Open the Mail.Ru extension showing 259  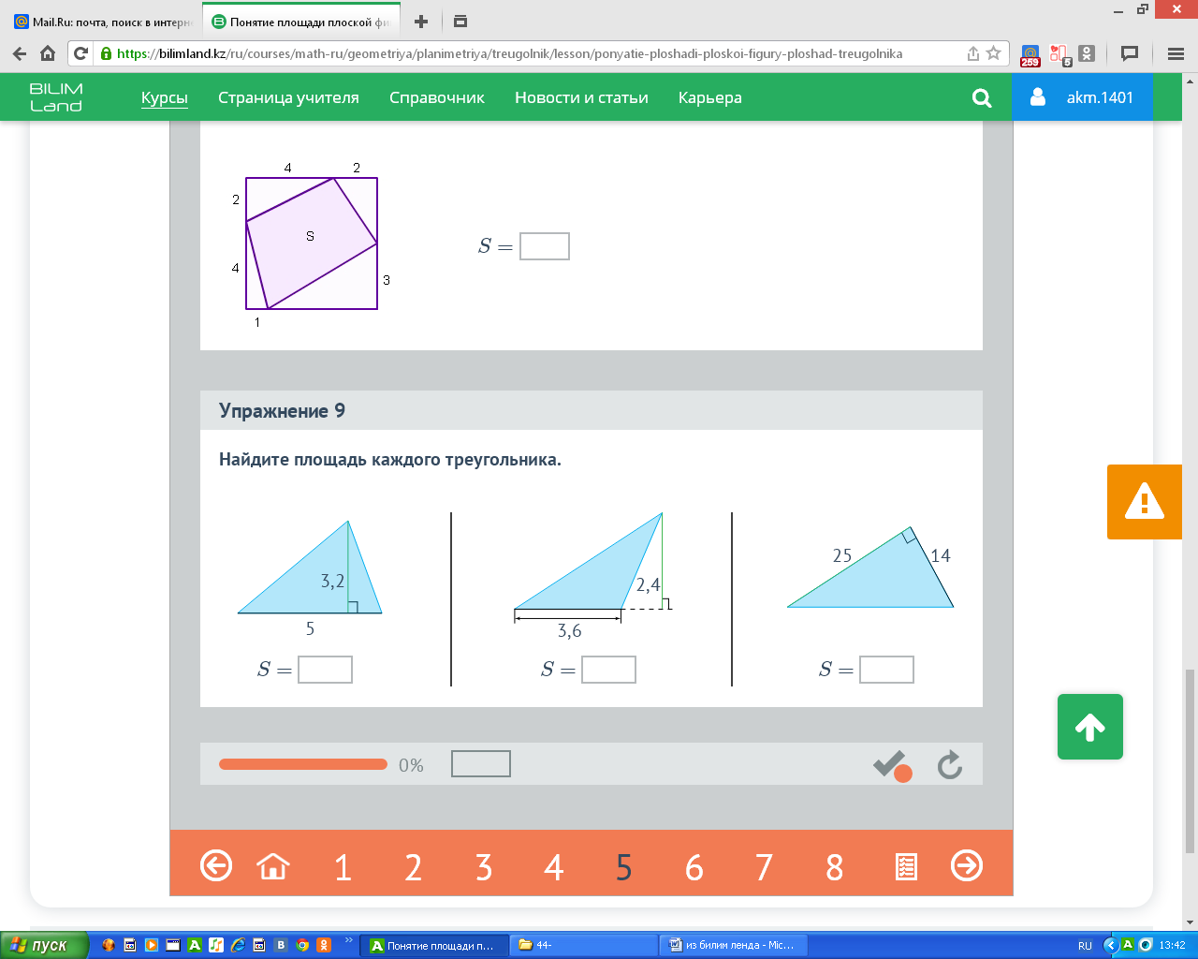tap(1030, 54)
